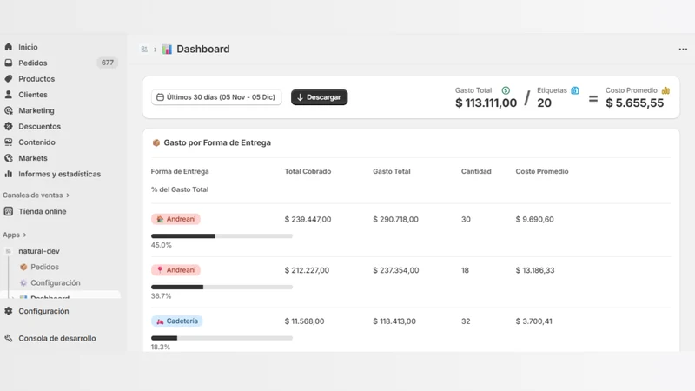
Task: Click the calendar icon in date filter
Action: coord(160,97)
